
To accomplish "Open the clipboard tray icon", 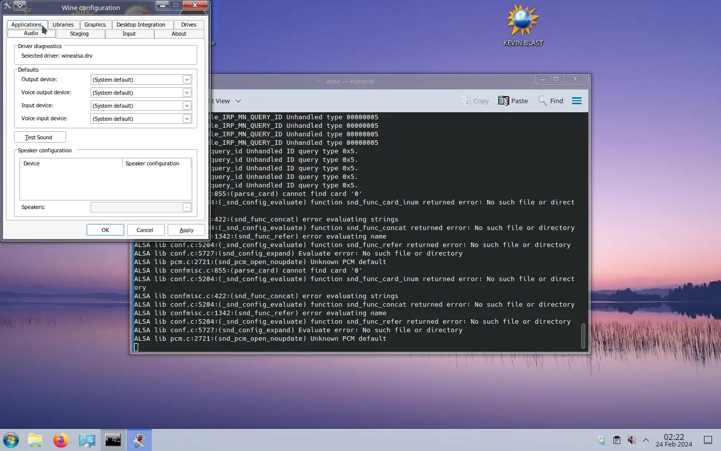I will pyautogui.click(x=617, y=440).
